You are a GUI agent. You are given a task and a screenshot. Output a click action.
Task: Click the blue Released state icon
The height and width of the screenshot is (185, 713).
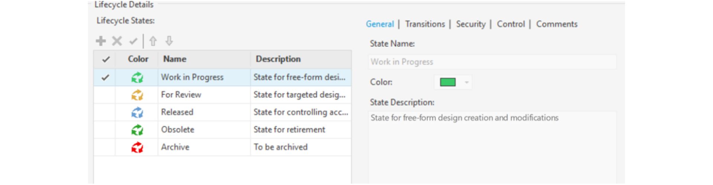[x=137, y=112]
